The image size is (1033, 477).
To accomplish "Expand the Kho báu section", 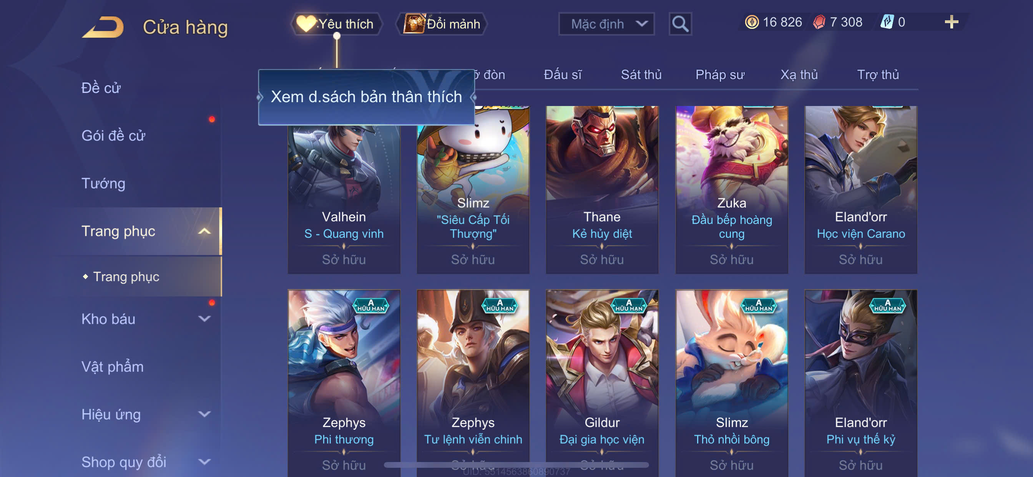I will coord(204,319).
